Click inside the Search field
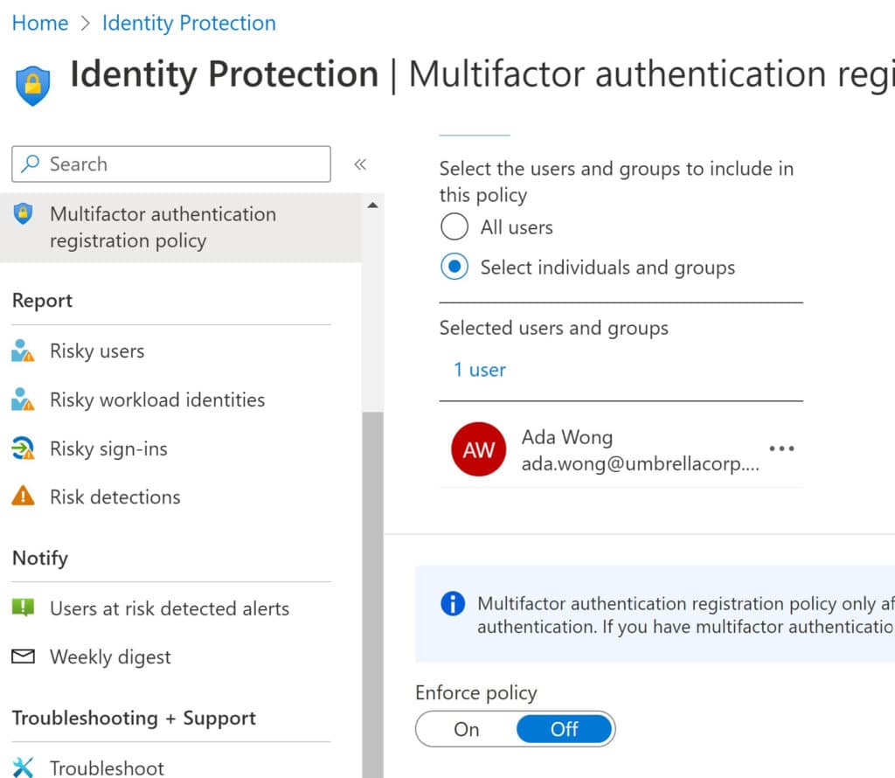The image size is (895, 778). pyautogui.click(x=170, y=163)
